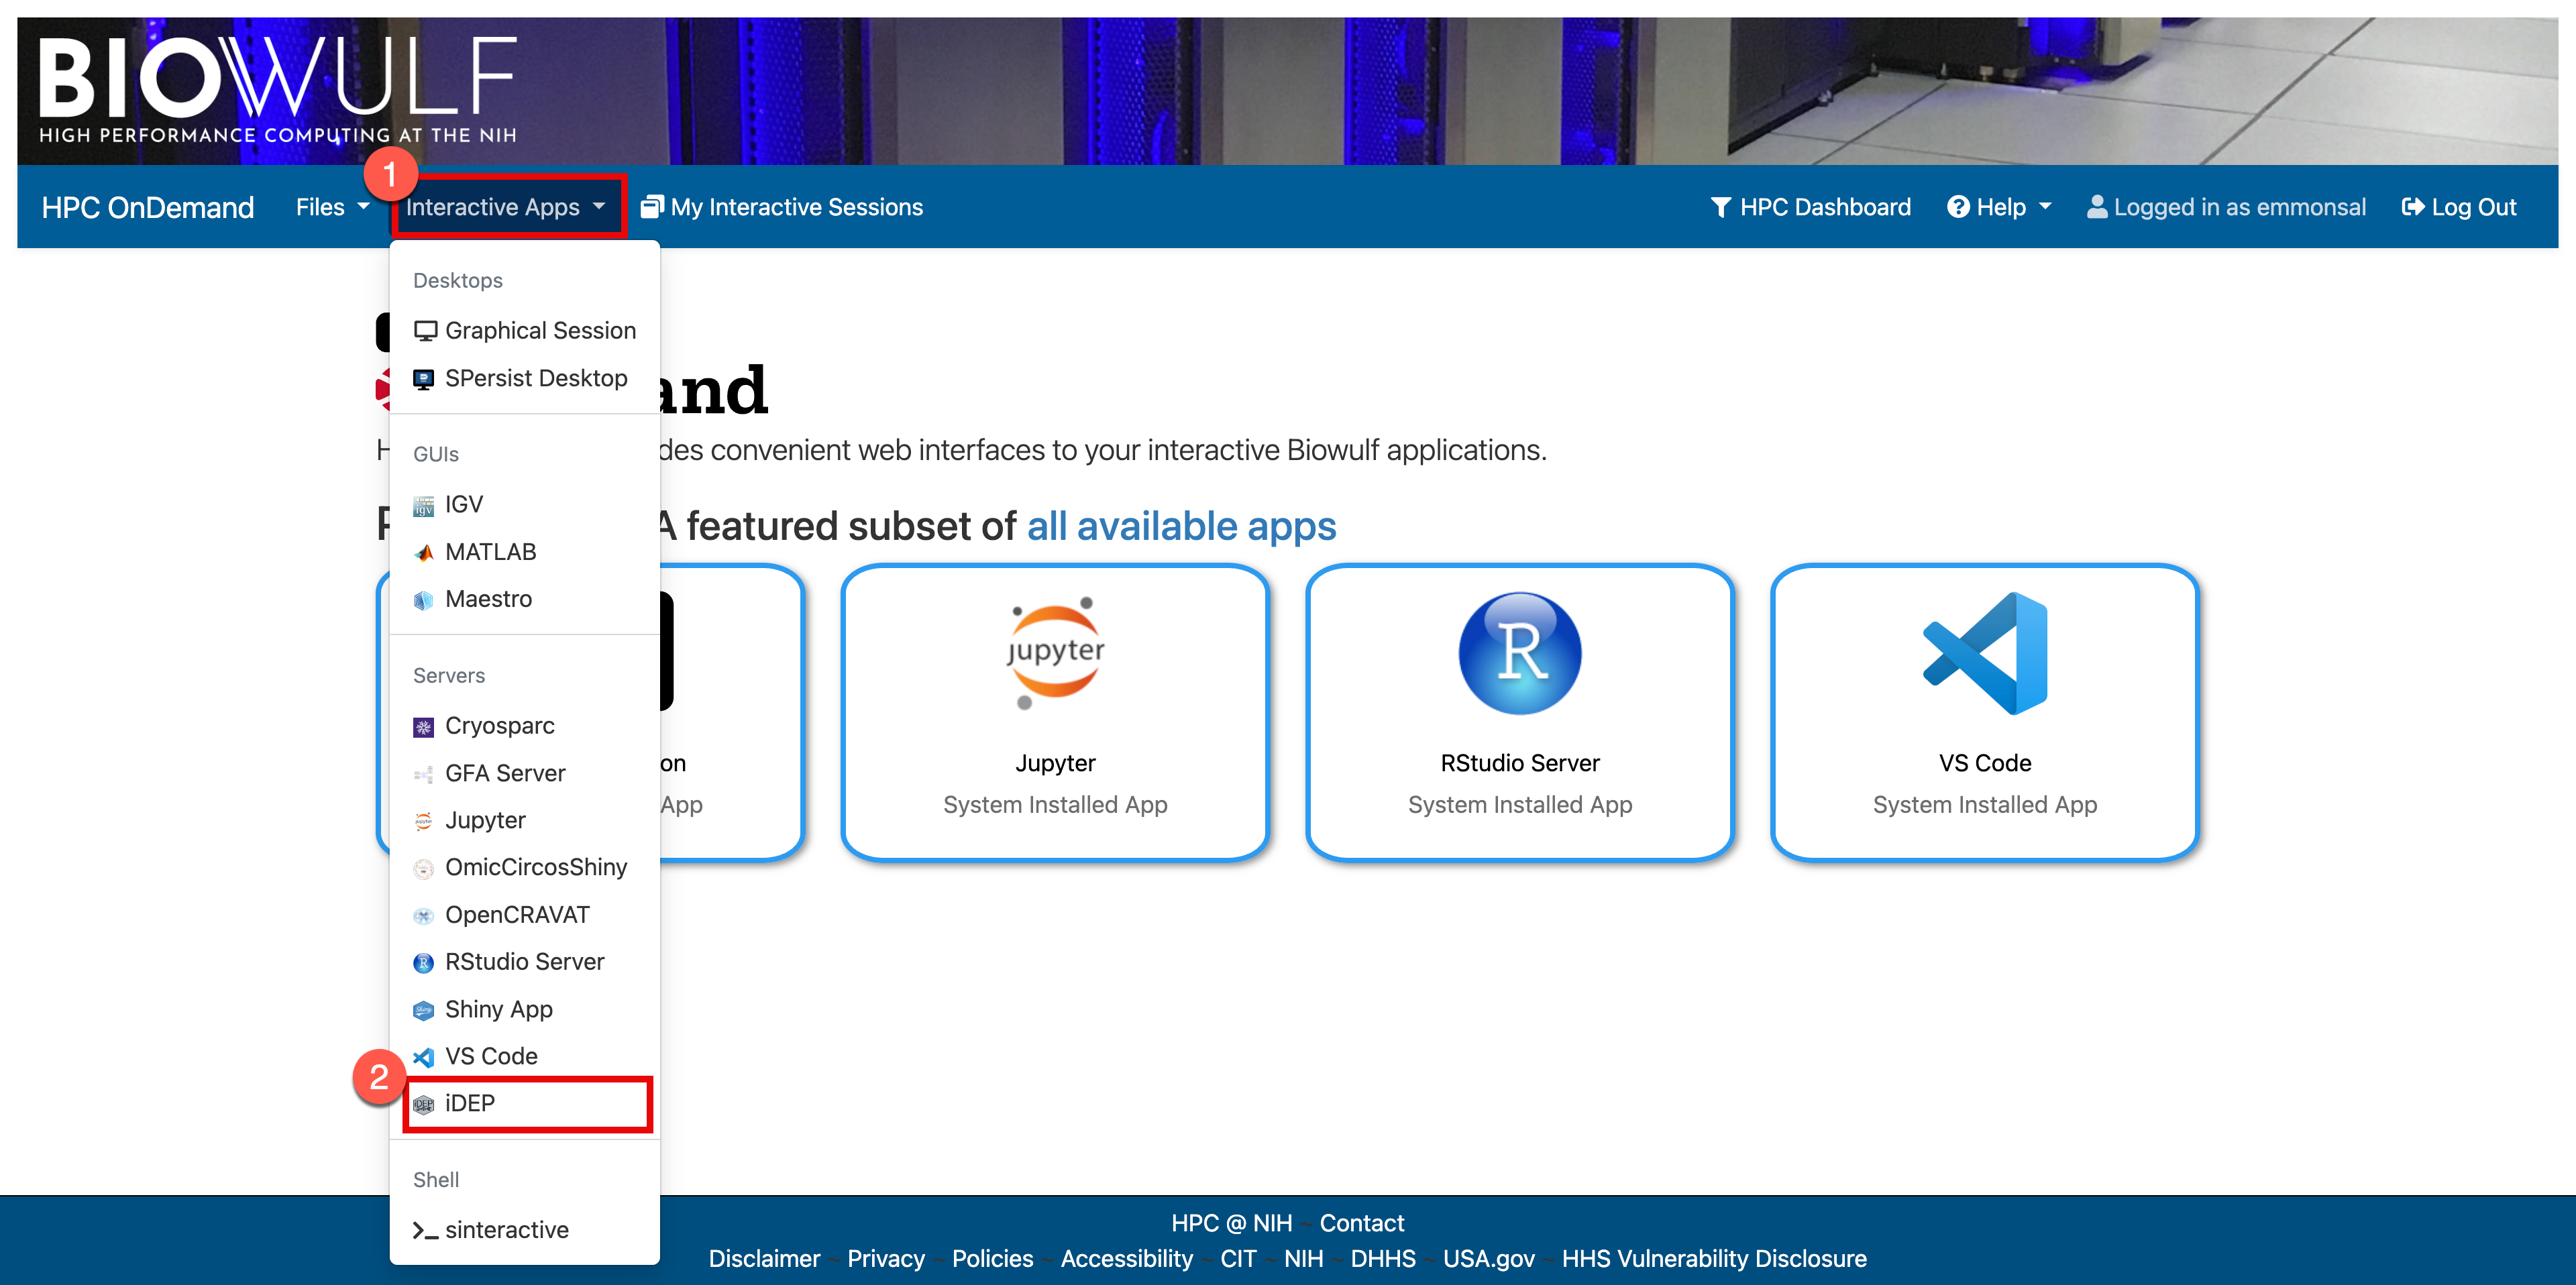Click the sinteractive terminal prompt icon

(425, 1231)
